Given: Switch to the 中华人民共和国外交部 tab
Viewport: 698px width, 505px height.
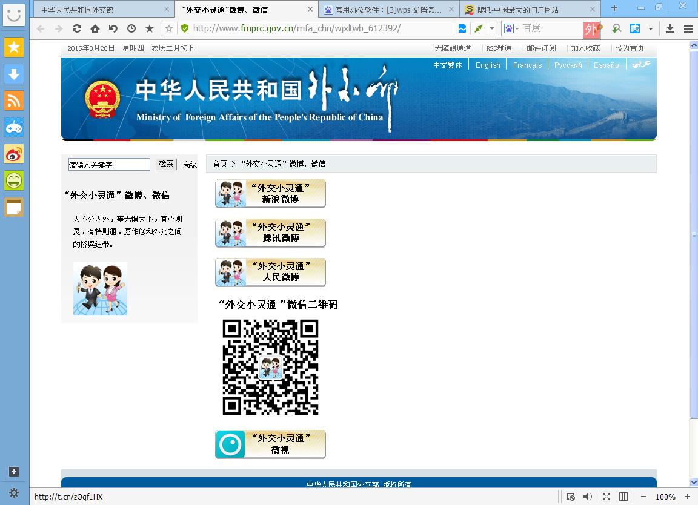Looking at the screenshot, I should (x=100, y=10).
